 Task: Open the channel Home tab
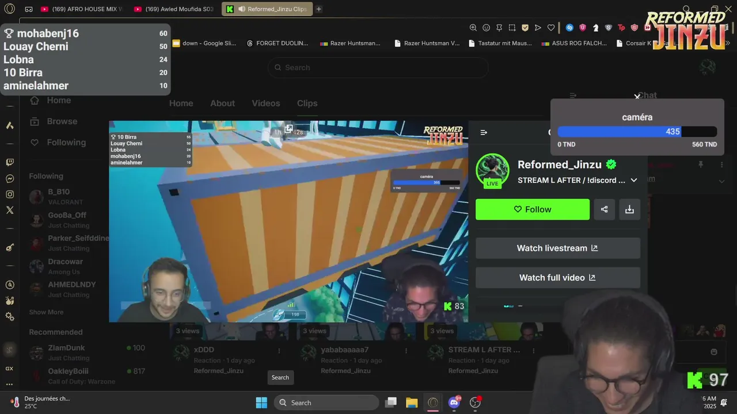coord(181,103)
